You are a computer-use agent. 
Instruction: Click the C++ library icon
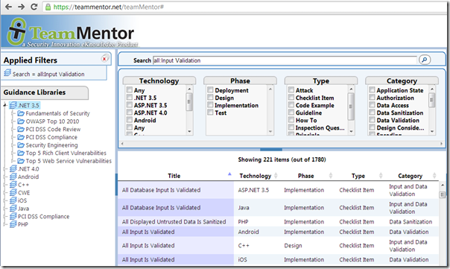tap(13, 185)
